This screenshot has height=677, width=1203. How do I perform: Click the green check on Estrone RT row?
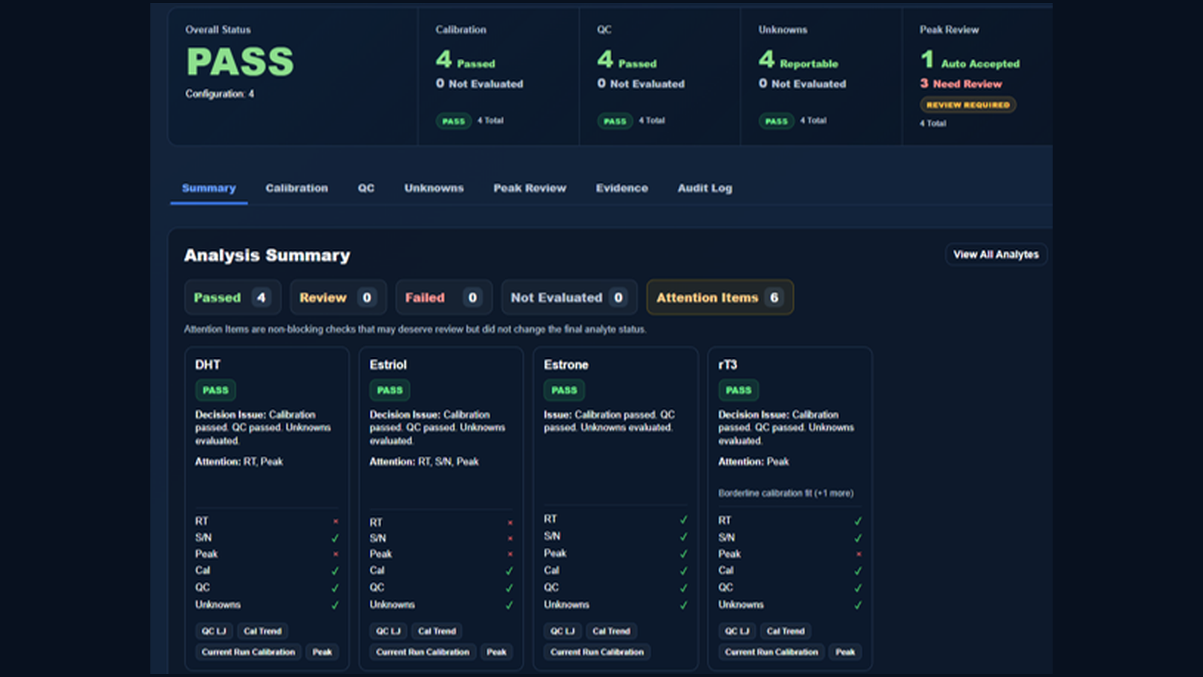pyautogui.click(x=684, y=520)
